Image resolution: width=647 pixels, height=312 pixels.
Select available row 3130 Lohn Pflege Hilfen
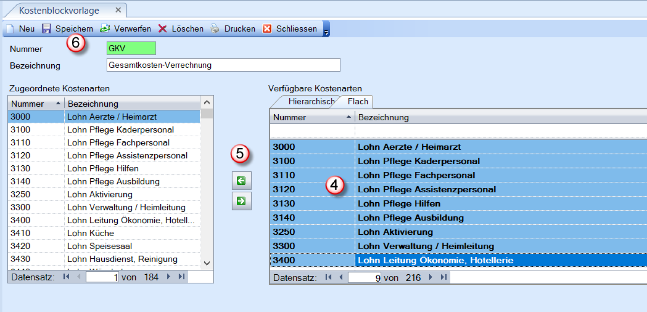(458, 204)
